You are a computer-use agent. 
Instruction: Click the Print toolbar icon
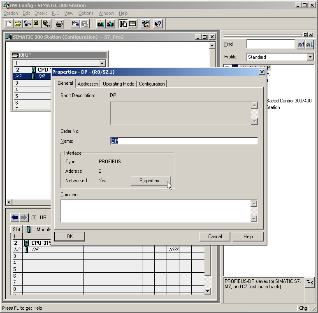pyautogui.click(x=59, y=24)
